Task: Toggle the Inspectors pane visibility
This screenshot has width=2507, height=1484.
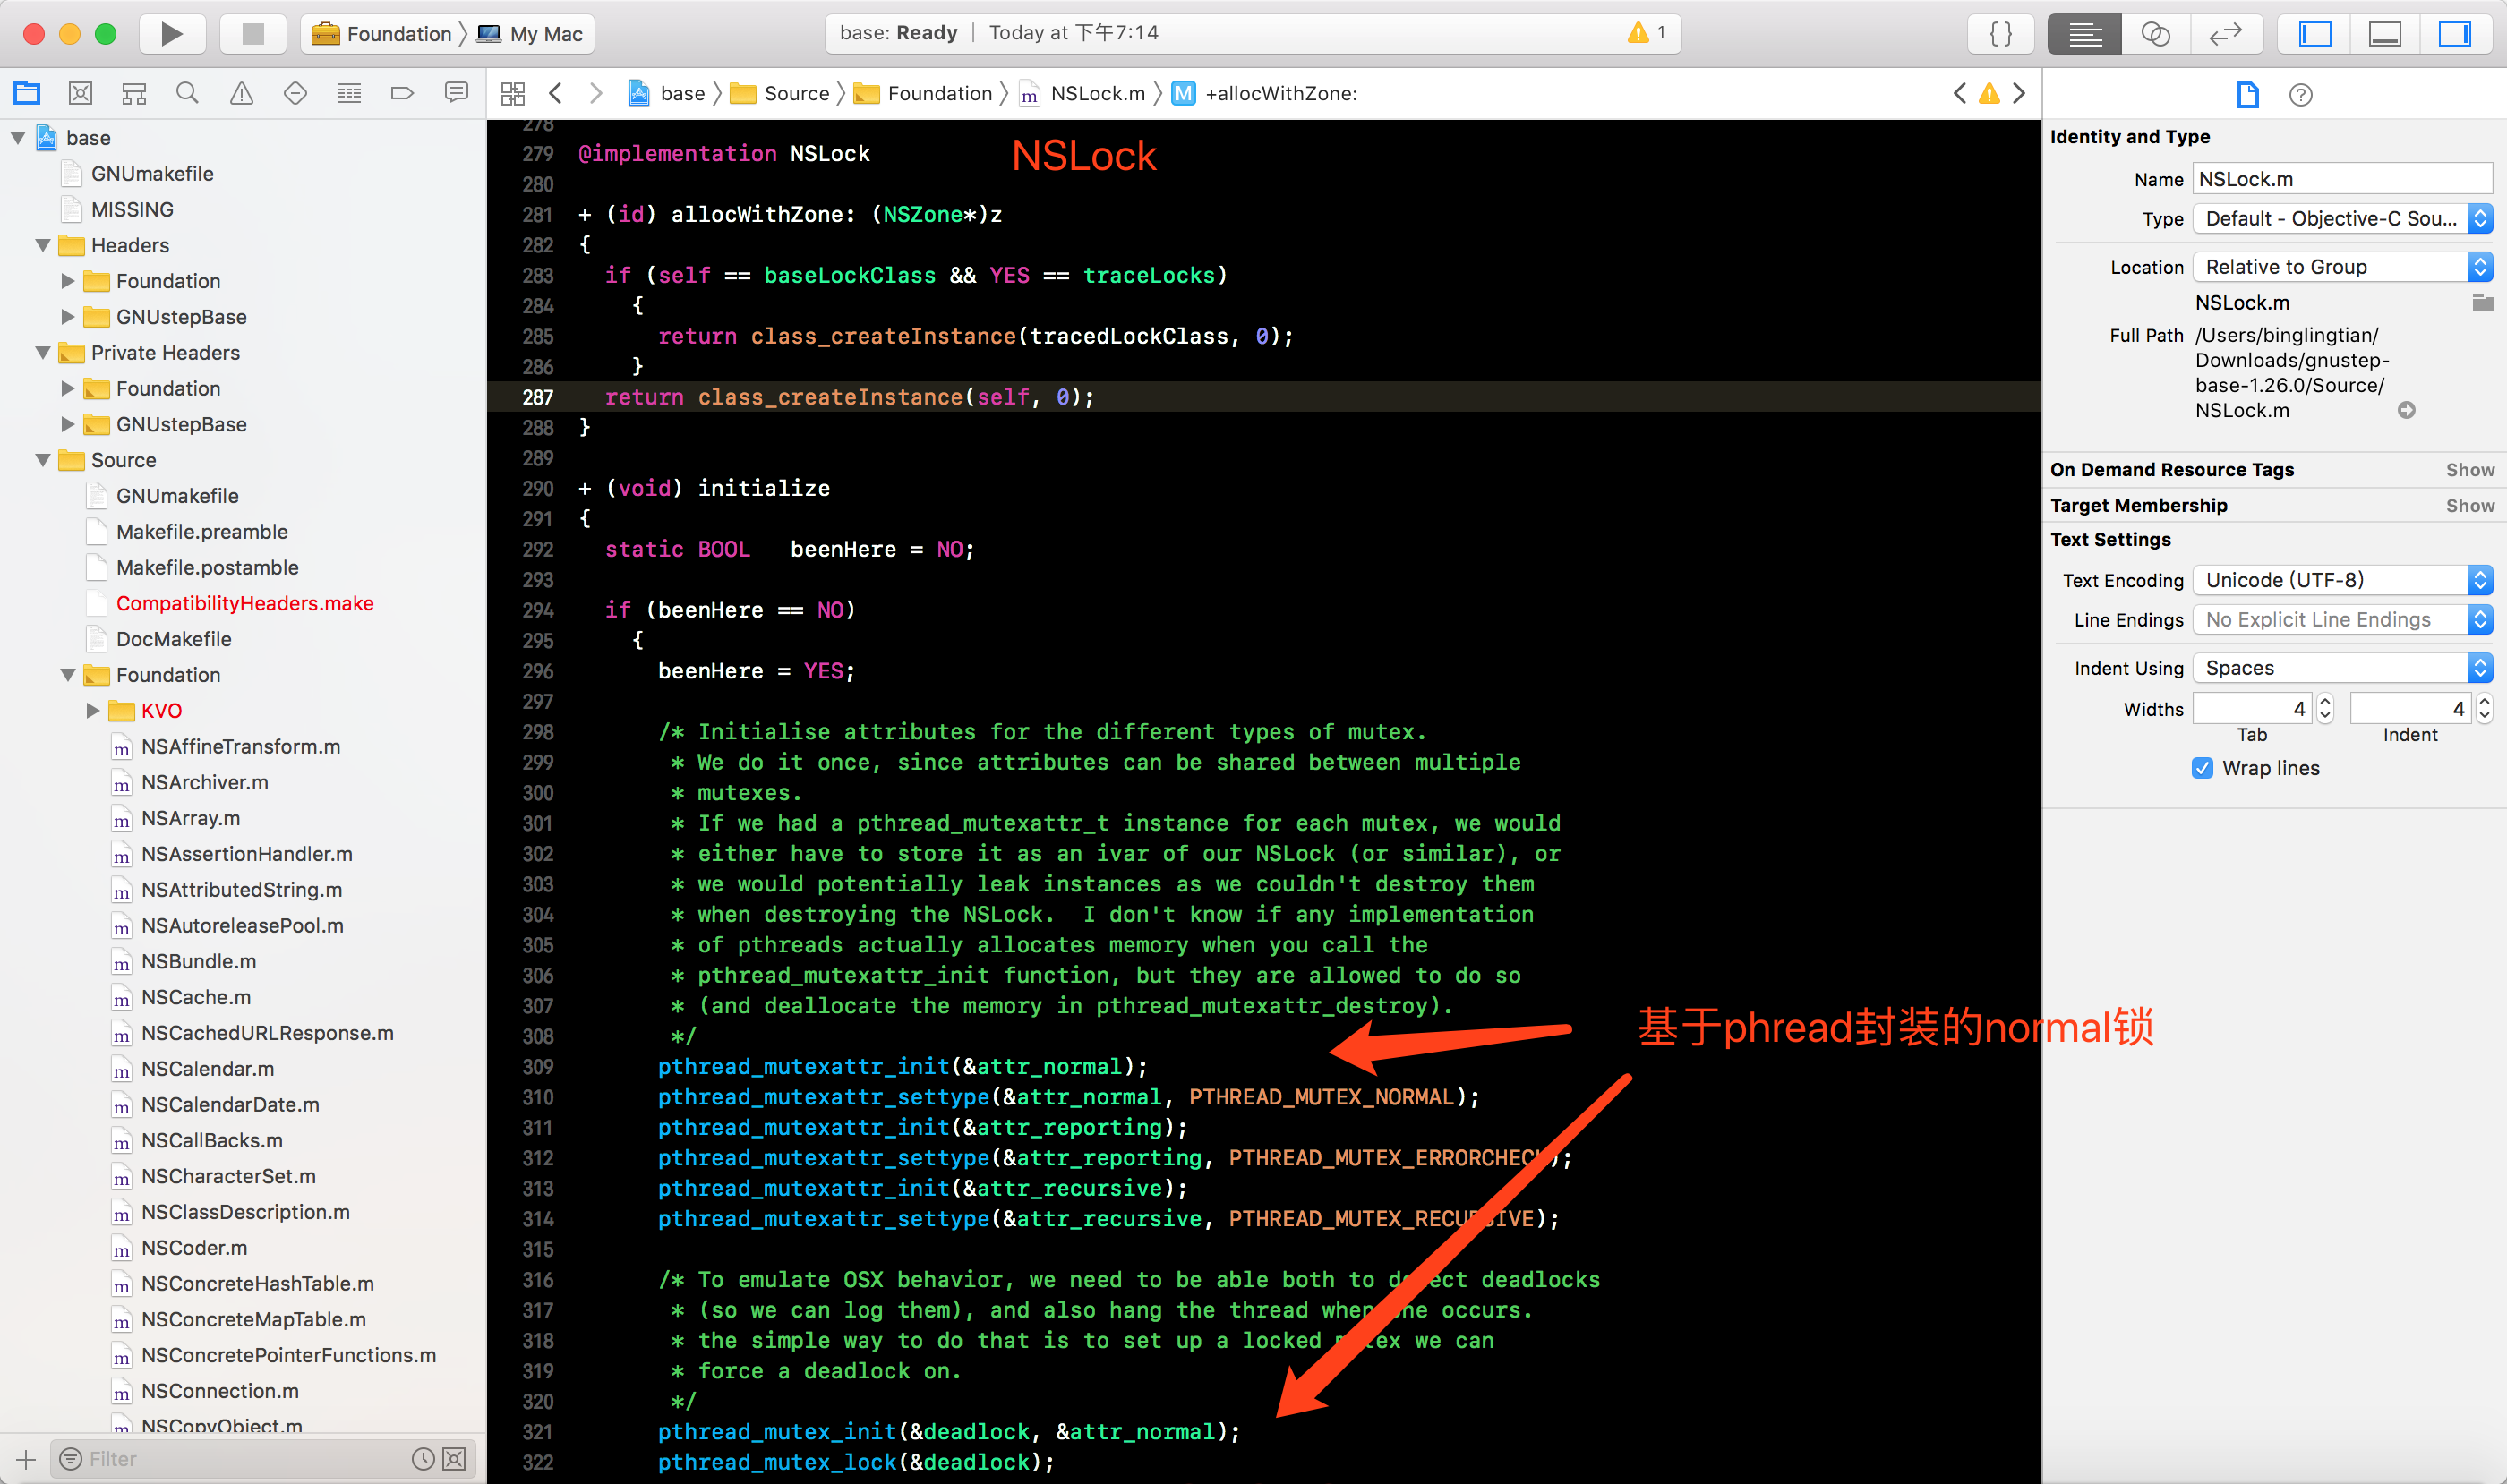Action: (2455, 34)
